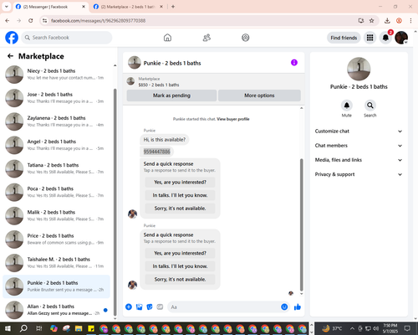
Task: Open Jose 2 beds 1 baths chat
Action: coord(56,98)
